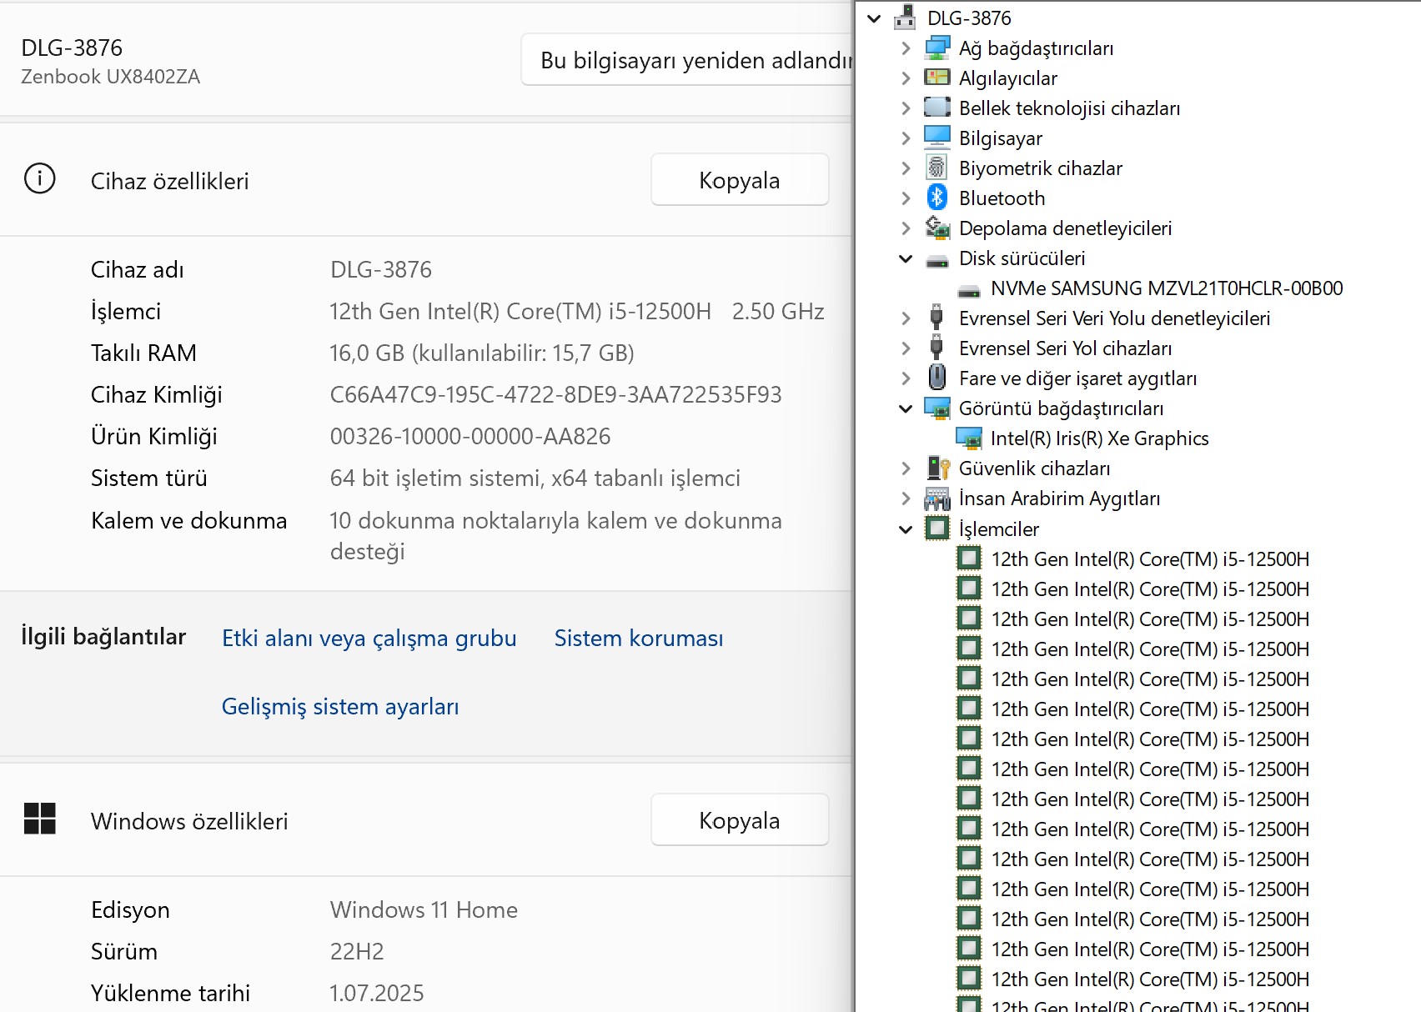Expand Bellek teknolojisi cihazları node
Screen dimensions: 1421x1012
click(906, 108)
